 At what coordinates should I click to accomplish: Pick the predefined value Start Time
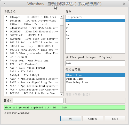(x=95, y=75)
